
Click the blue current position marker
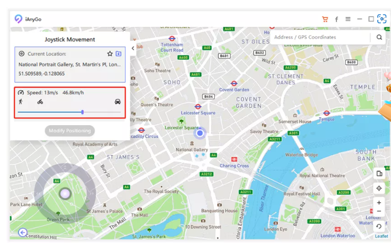200,133
